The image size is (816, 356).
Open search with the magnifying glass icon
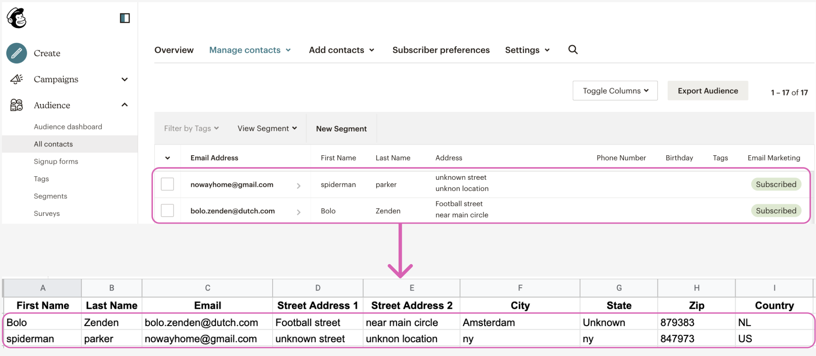coord(573,50)
